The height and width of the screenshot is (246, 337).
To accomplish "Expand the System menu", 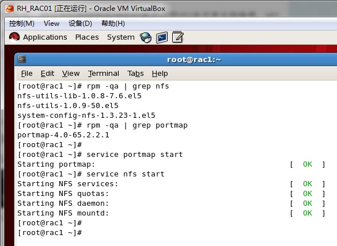I will tap(121, 37).
